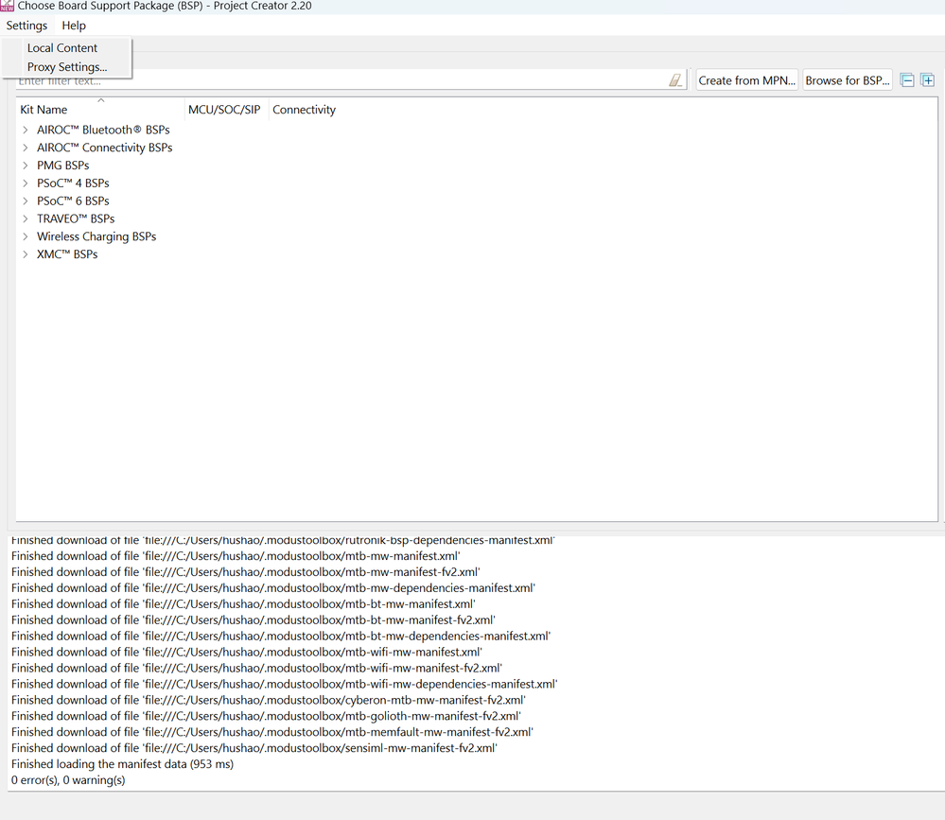Expand Wireless Charging BSPs
The height and width of the screenshot is (820, 945).
pyautogui.click(x=25, y=236)
